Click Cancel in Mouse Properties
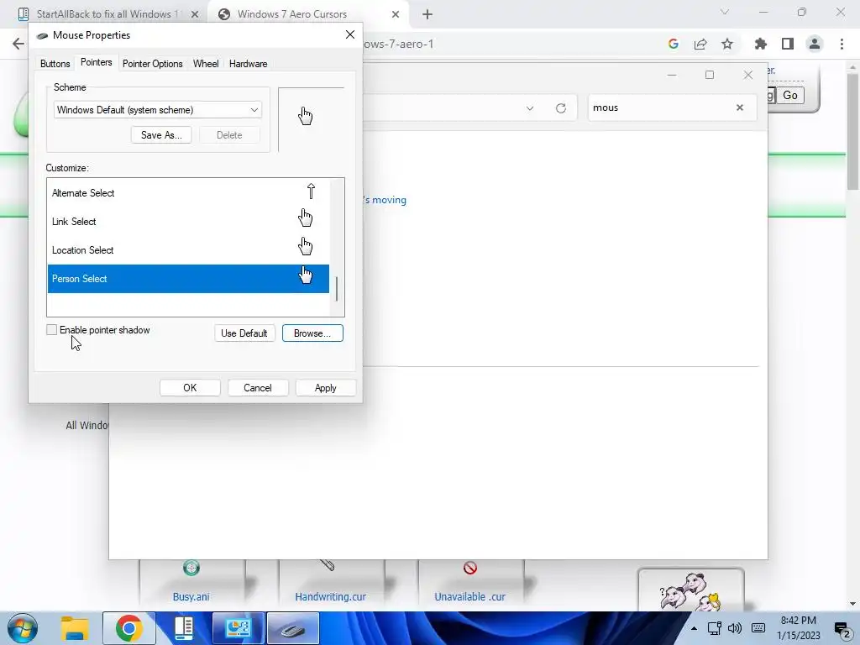This screenshot has width=860, height=645. (x=257, y=388)
